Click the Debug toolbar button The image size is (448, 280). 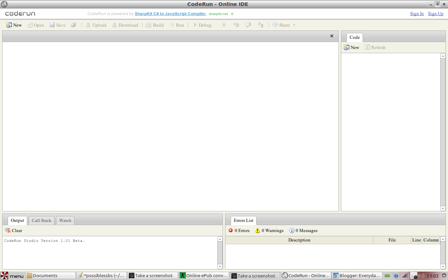point(202,25)
